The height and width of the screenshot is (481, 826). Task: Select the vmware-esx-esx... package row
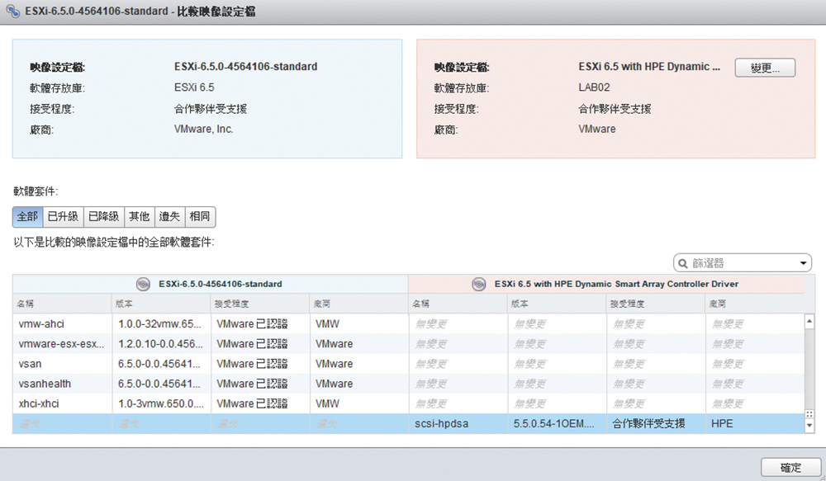409,344
